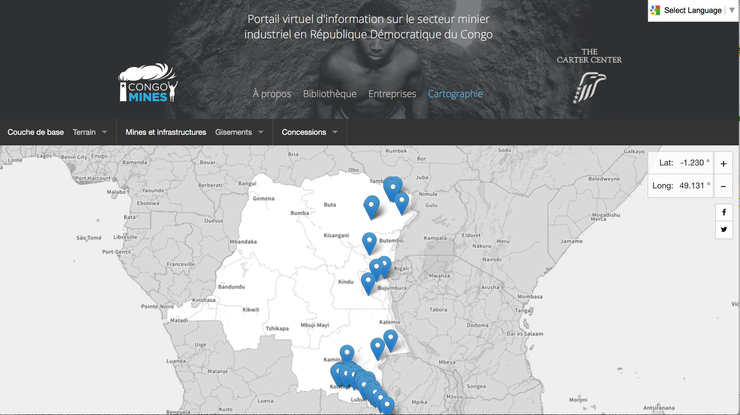This screenshot has width=740, height=415.
Task: Open Select Language dropdown
Action: pyautogui.click(x=693, y=10)
